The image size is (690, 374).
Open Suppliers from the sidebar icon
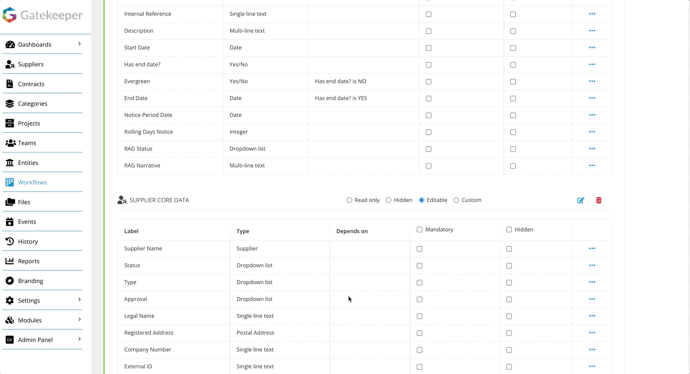tap(10, 64)
